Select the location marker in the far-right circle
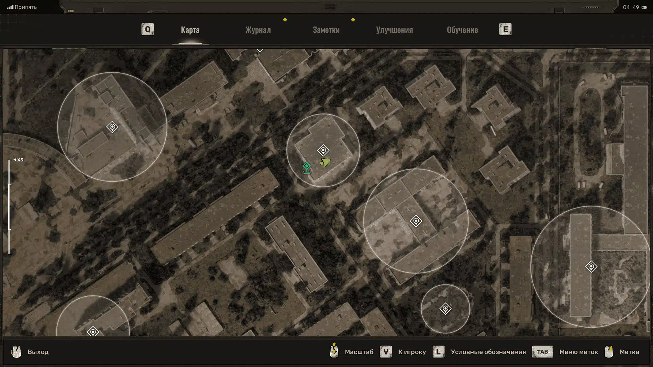Image resolution: width=653 pixels, height=367 pixels. click(591, 266)
